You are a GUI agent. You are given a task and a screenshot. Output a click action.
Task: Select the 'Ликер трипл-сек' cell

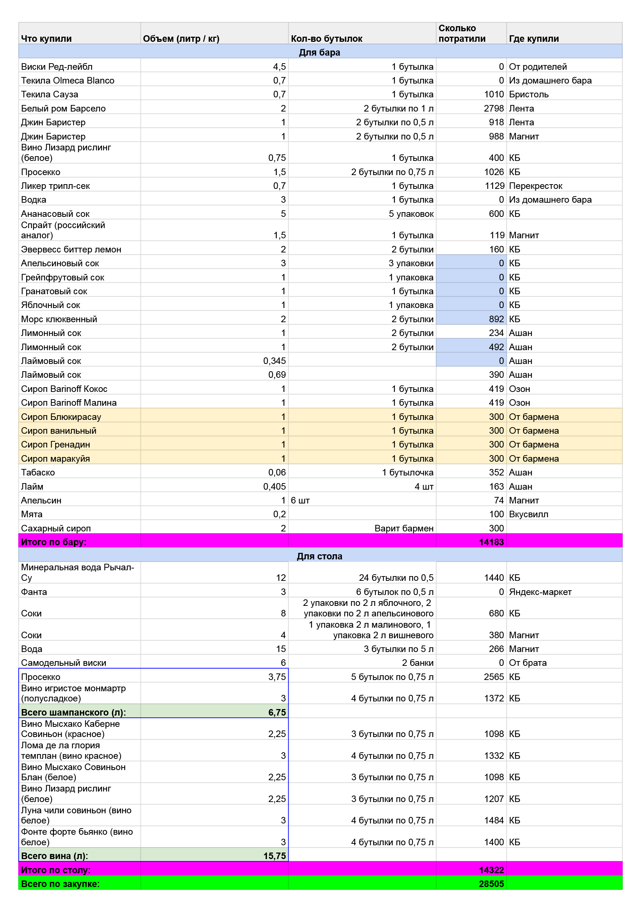[79, 185]
